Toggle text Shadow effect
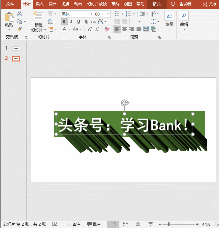The image size is (219, 228). pyautogui.click(x=86, y=21)
